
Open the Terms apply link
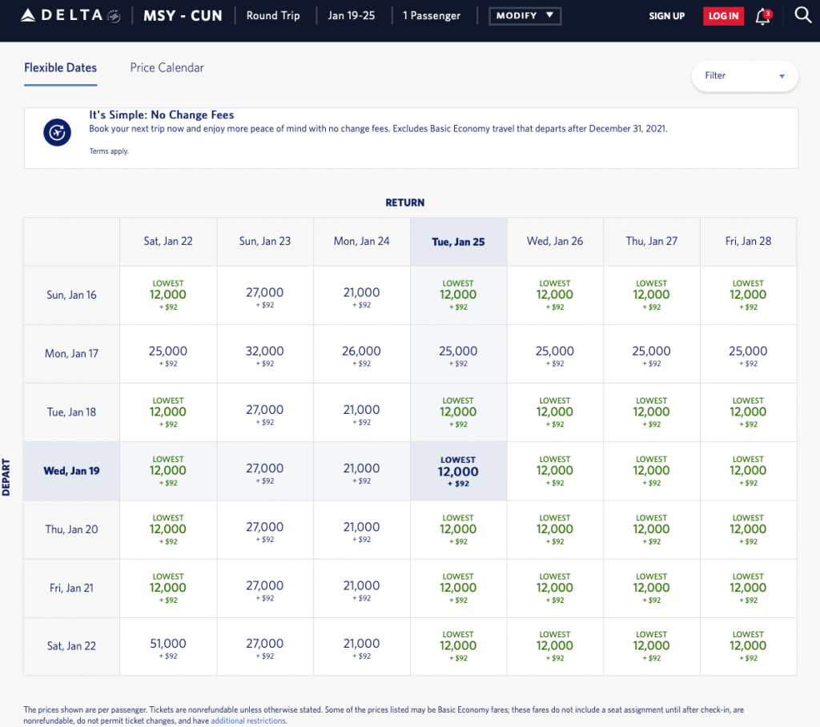pyautogui.click(x=108, y=151)
